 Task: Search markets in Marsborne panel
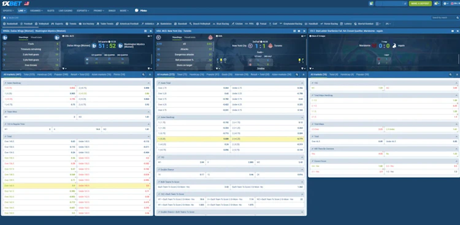tap(450, 75)
